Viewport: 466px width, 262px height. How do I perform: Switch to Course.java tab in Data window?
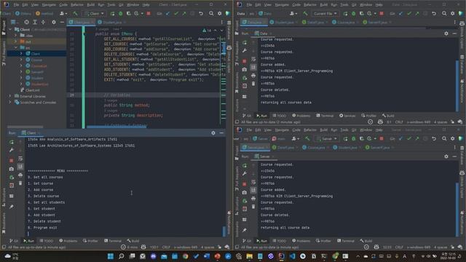coord(345,23)
